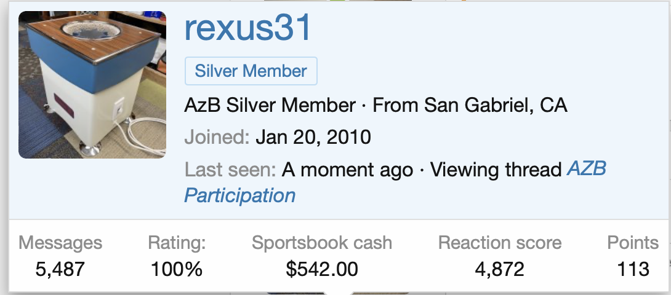Select the Jan 20, 2010 join date
Viewport: 671px width, 295px height.
[313, 138]
